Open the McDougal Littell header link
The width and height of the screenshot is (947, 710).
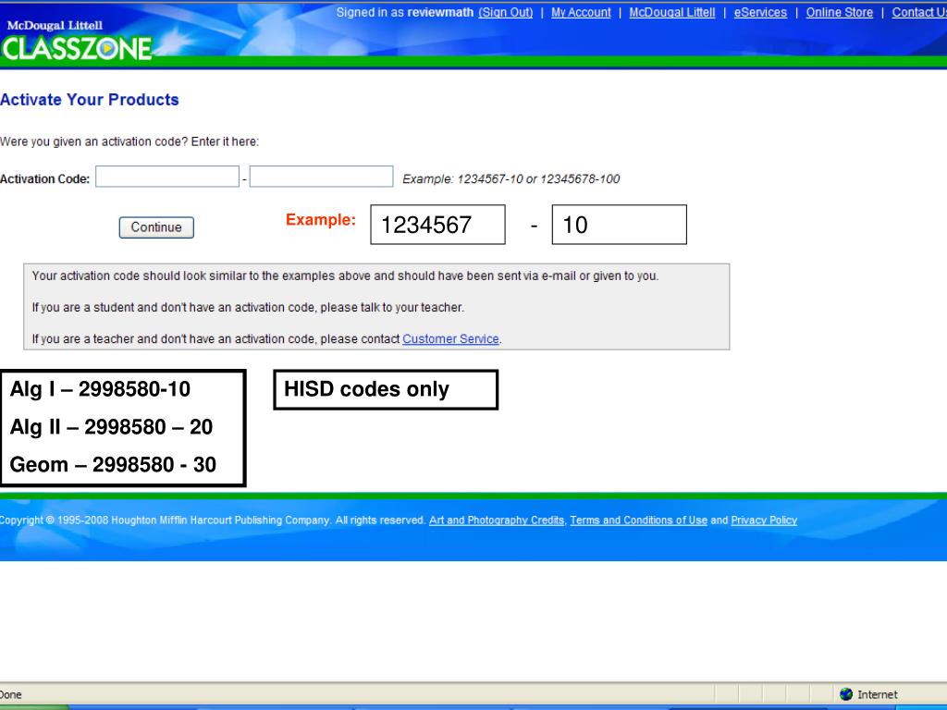pos(672,13)
